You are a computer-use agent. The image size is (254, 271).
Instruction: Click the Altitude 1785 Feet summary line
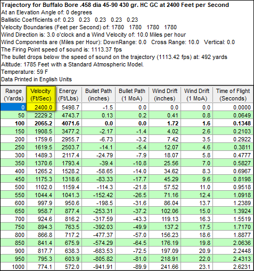72,64
